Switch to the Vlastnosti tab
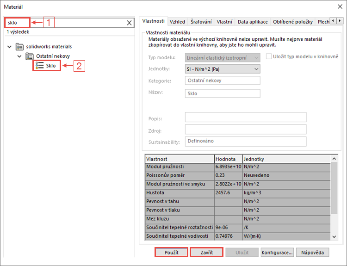Screen dimensions: 347x266 [x=153, y=21]
